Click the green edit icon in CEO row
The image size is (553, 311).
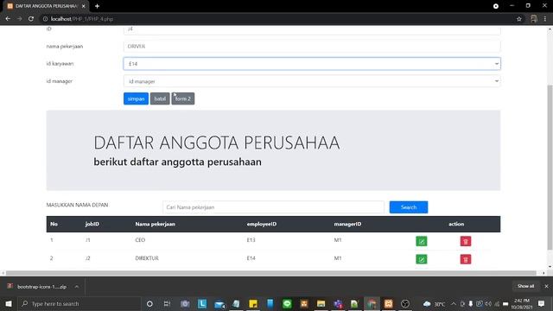point(421,241)
